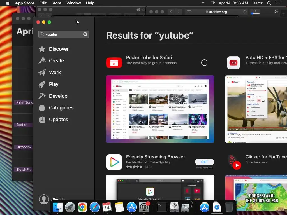Open Notes from the Dock
Viewport: 287px width, 215px height.
pos(119,207)
